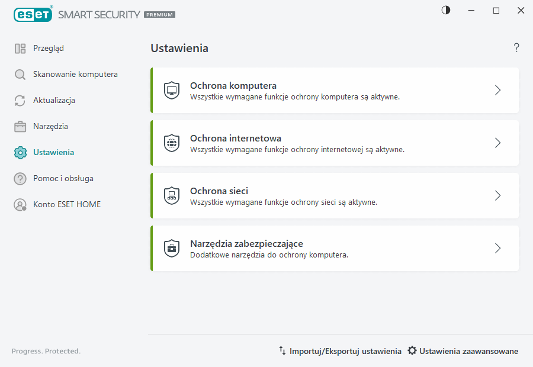533x367 pixels.
Task: Click the teal Ustawienia gear icon
Action: pos(20,152)
